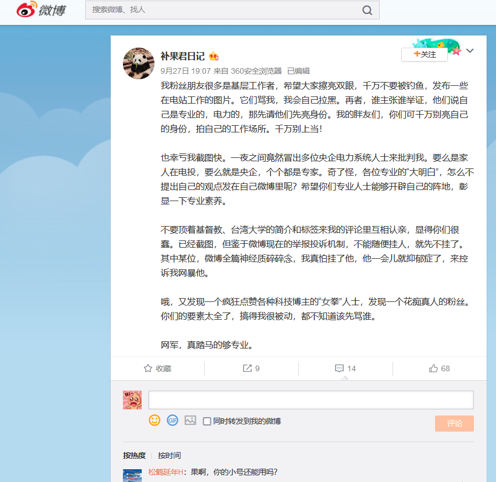This screenshot has height=482, width=496.
Task: View the crown membership badge icon
Action: point(214,57)
